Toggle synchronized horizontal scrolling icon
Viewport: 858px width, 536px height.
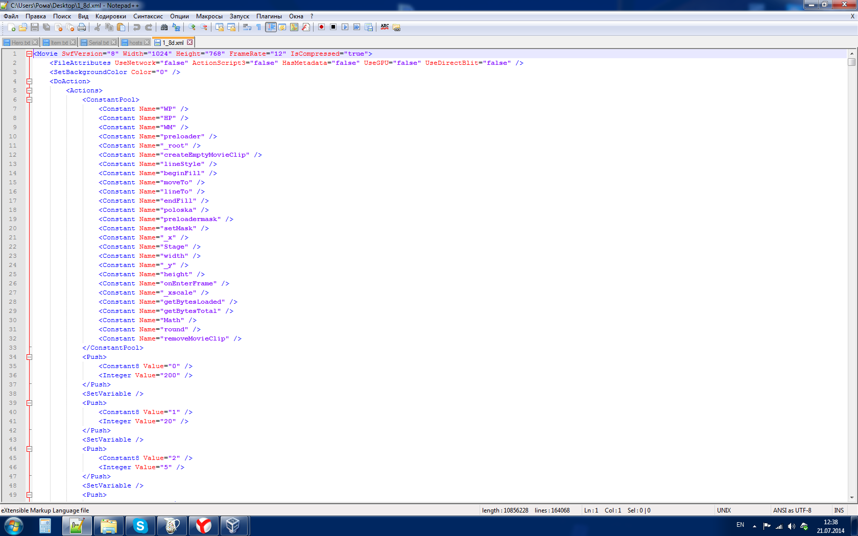231,27
